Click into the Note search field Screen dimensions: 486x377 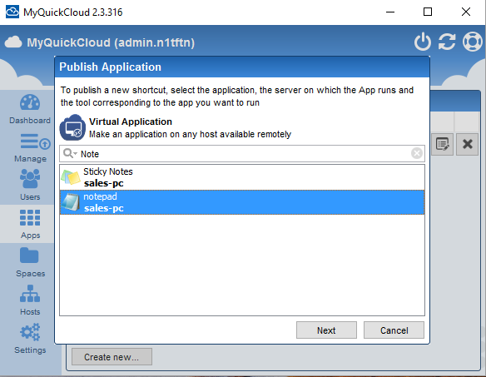click(x=242, y=153)
